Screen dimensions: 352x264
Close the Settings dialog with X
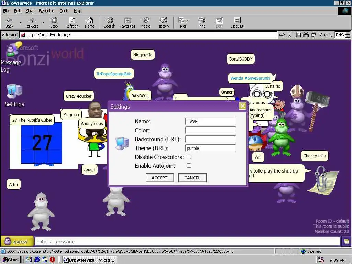point(242,106)
